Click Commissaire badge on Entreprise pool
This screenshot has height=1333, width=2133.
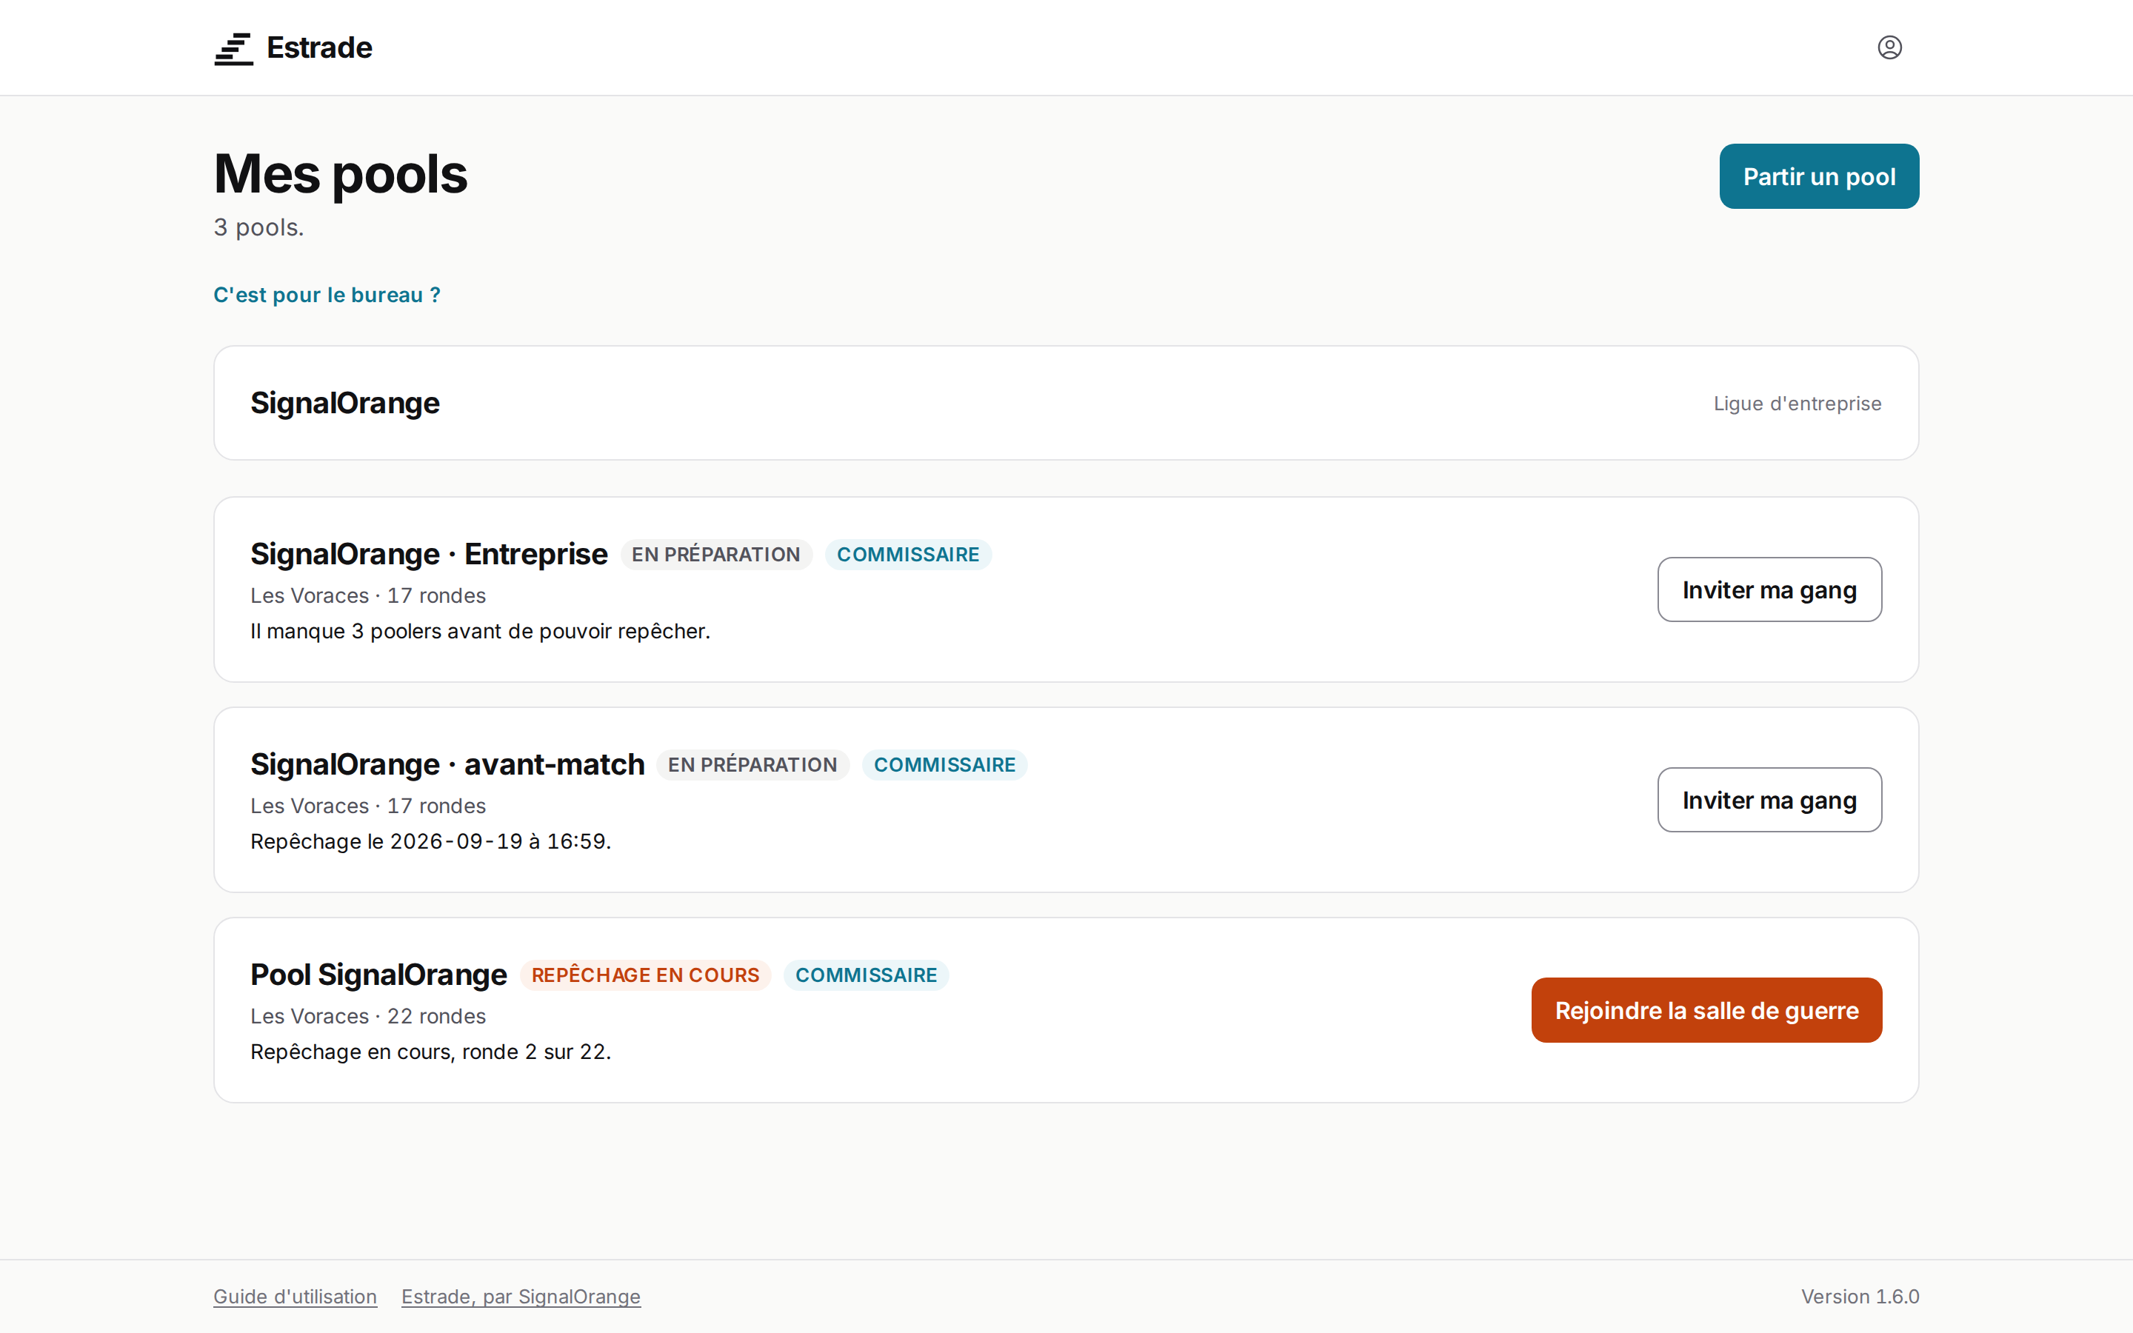pyautogui.click(x=908, y=555)
